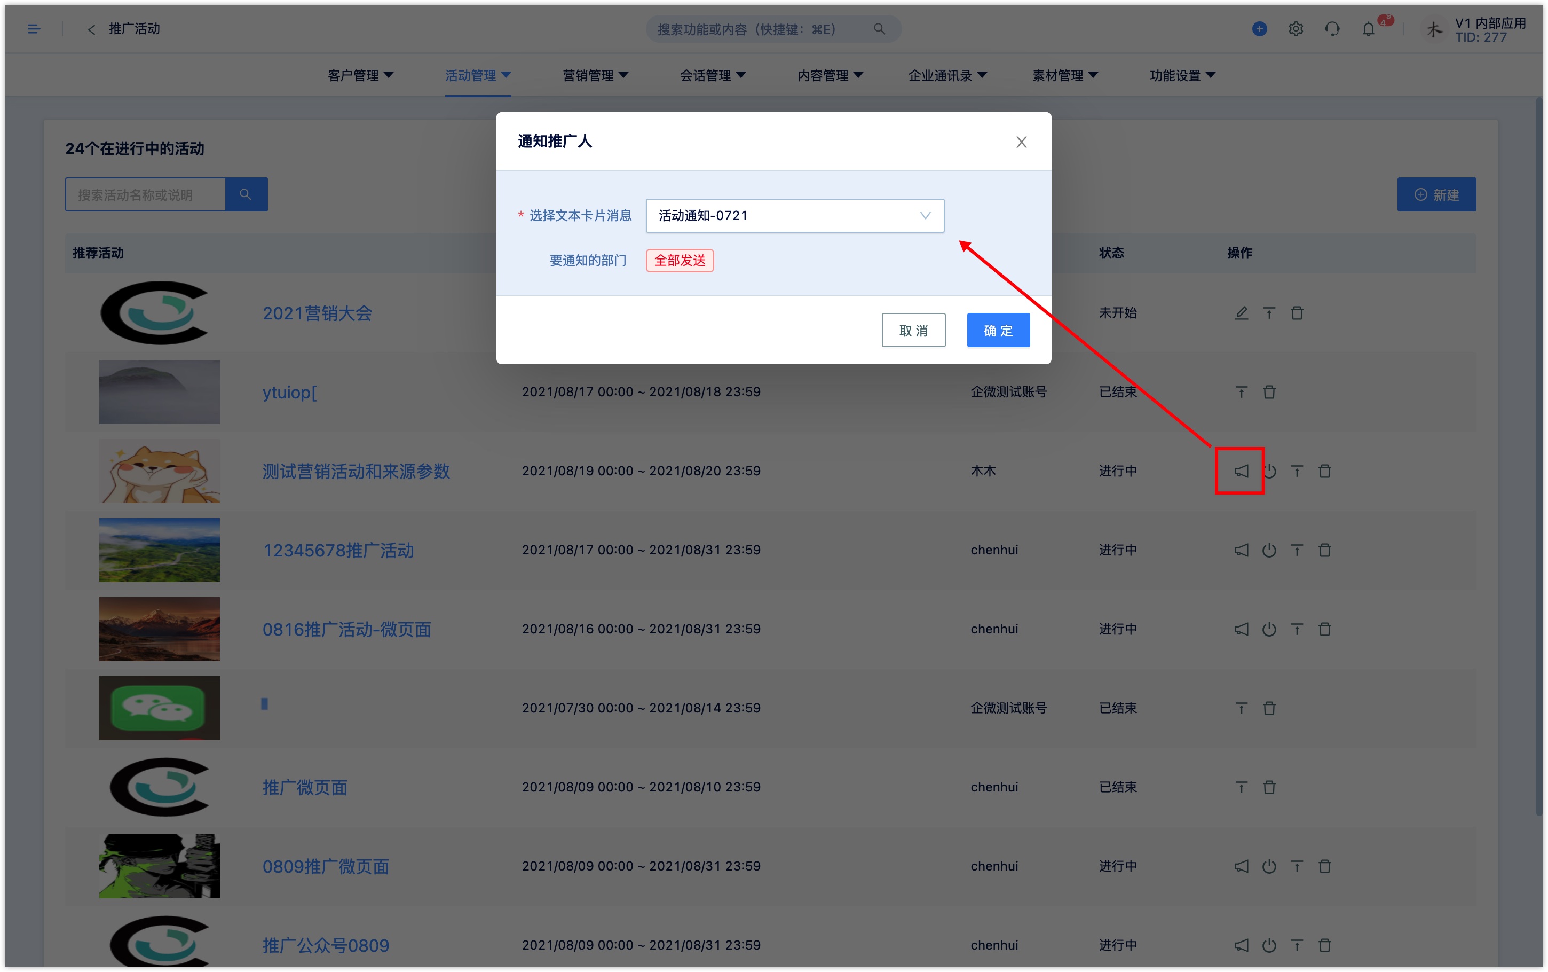Expand the 会话管理 menu
Image resolution: width=1548 pixels, height=972 pixels.
coord(713,75)
